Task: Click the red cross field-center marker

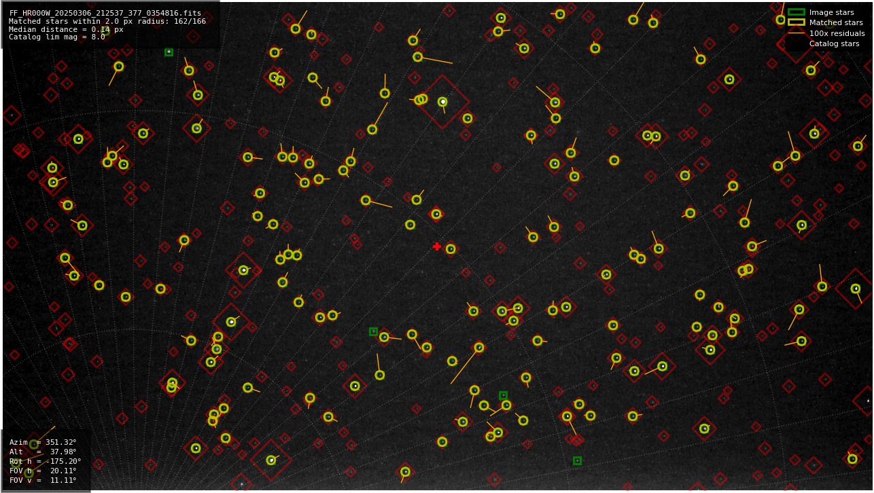Action: pyautogui.click(x=437, y=246)
